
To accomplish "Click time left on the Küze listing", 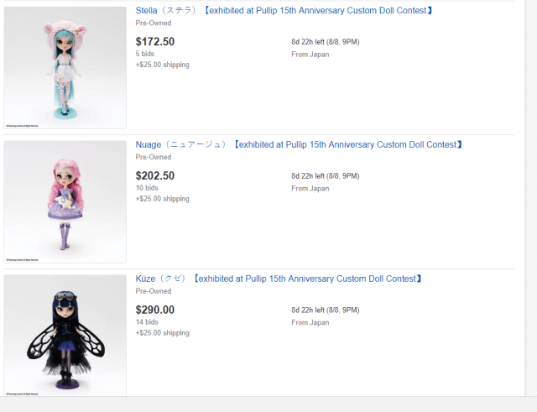I will click(325, 310).
